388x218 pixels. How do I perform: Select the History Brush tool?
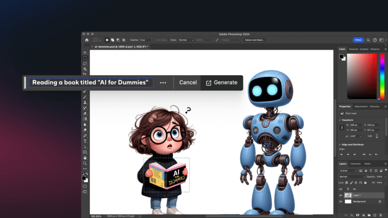click(x=85, y=108)
